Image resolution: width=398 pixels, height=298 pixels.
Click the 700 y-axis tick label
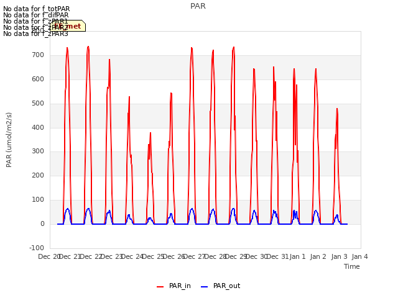pyautogui.click(x=38, y=55)
